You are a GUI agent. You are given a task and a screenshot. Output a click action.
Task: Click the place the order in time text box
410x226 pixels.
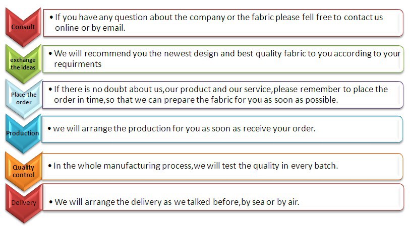click(x=223, y=95)
